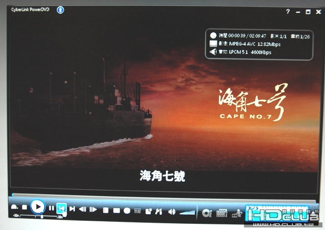Eject the disc with the eject icon
Viewport: 325px width, 230px height.
(14, 207)
